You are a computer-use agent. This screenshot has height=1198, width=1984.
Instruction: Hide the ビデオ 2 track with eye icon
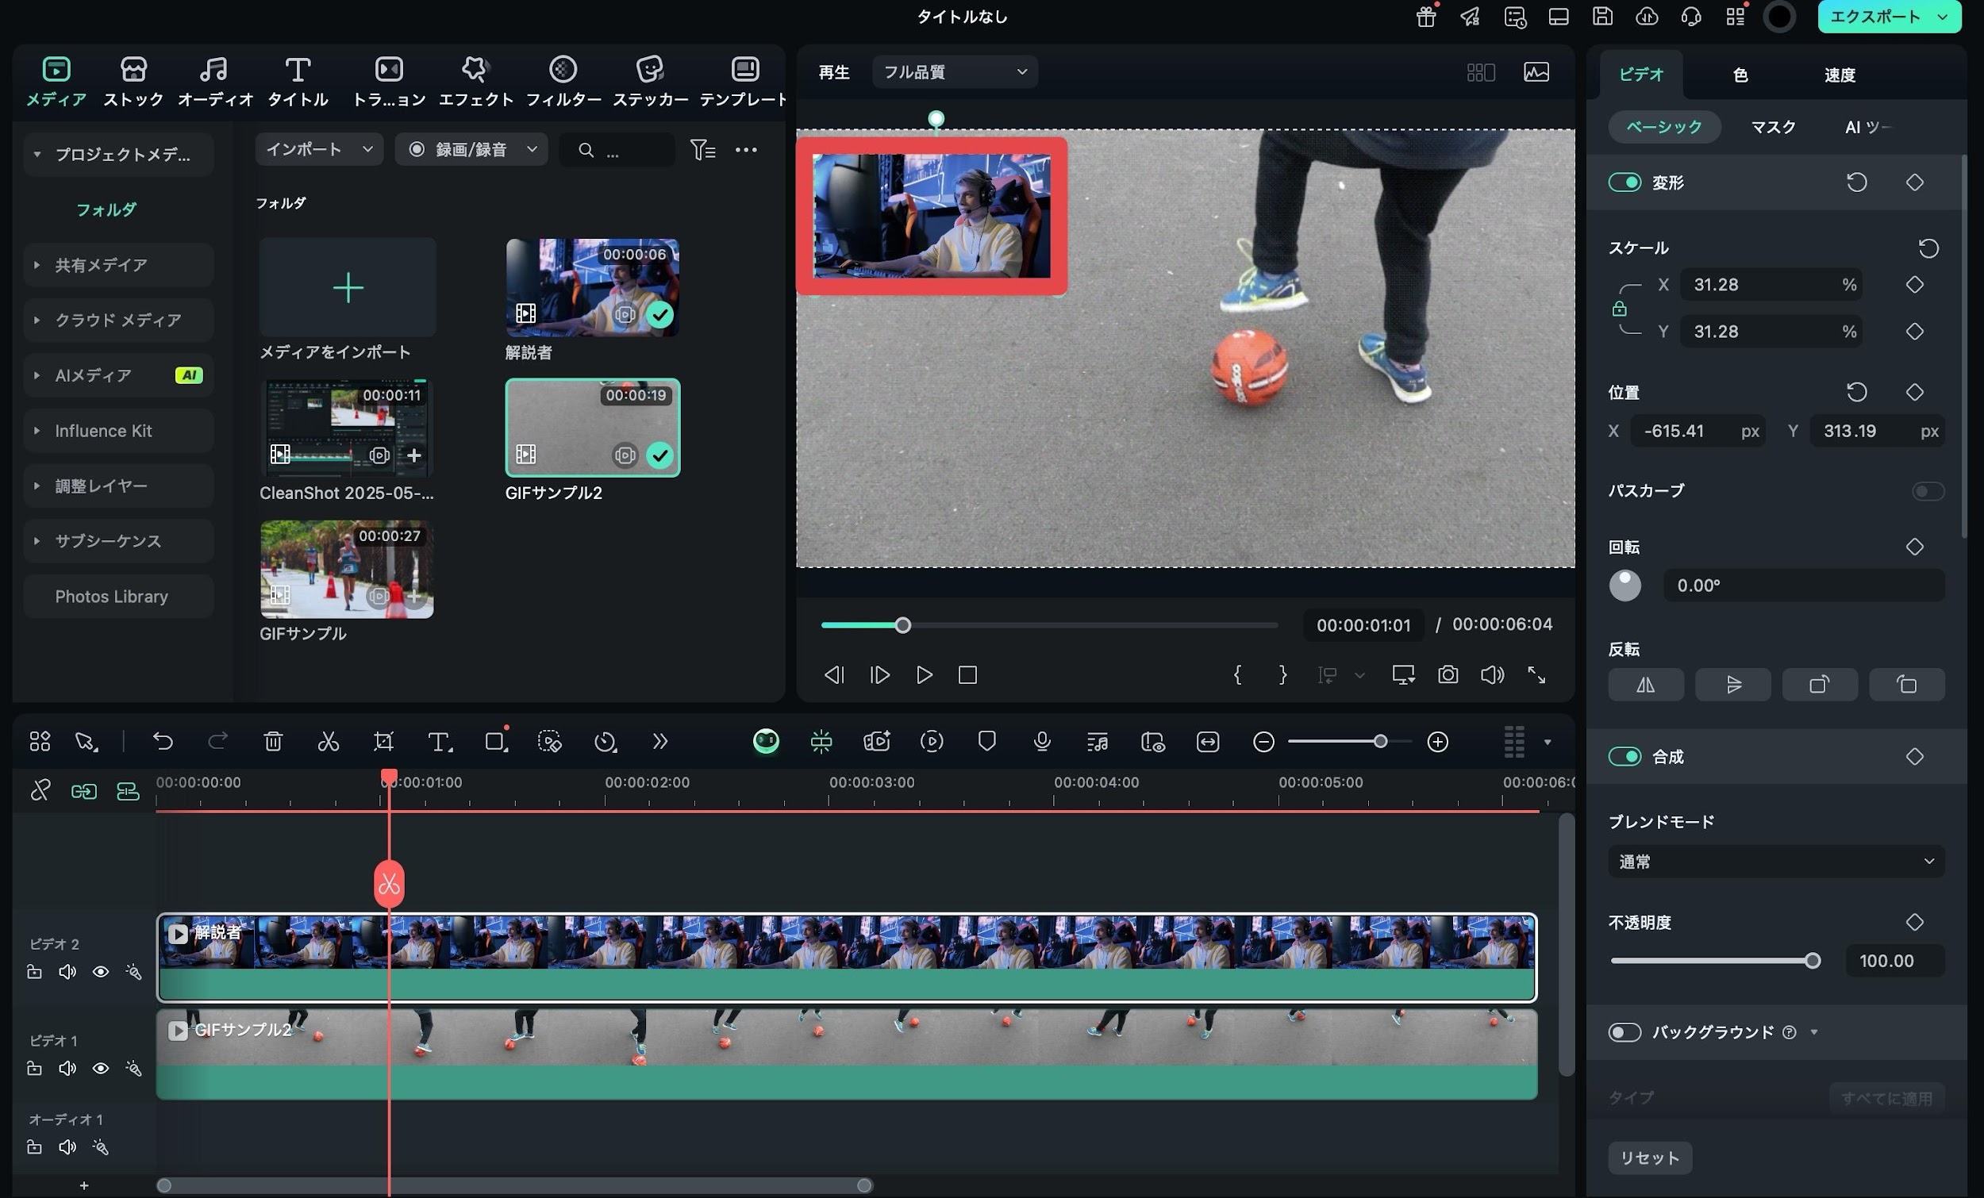point(100,971)
